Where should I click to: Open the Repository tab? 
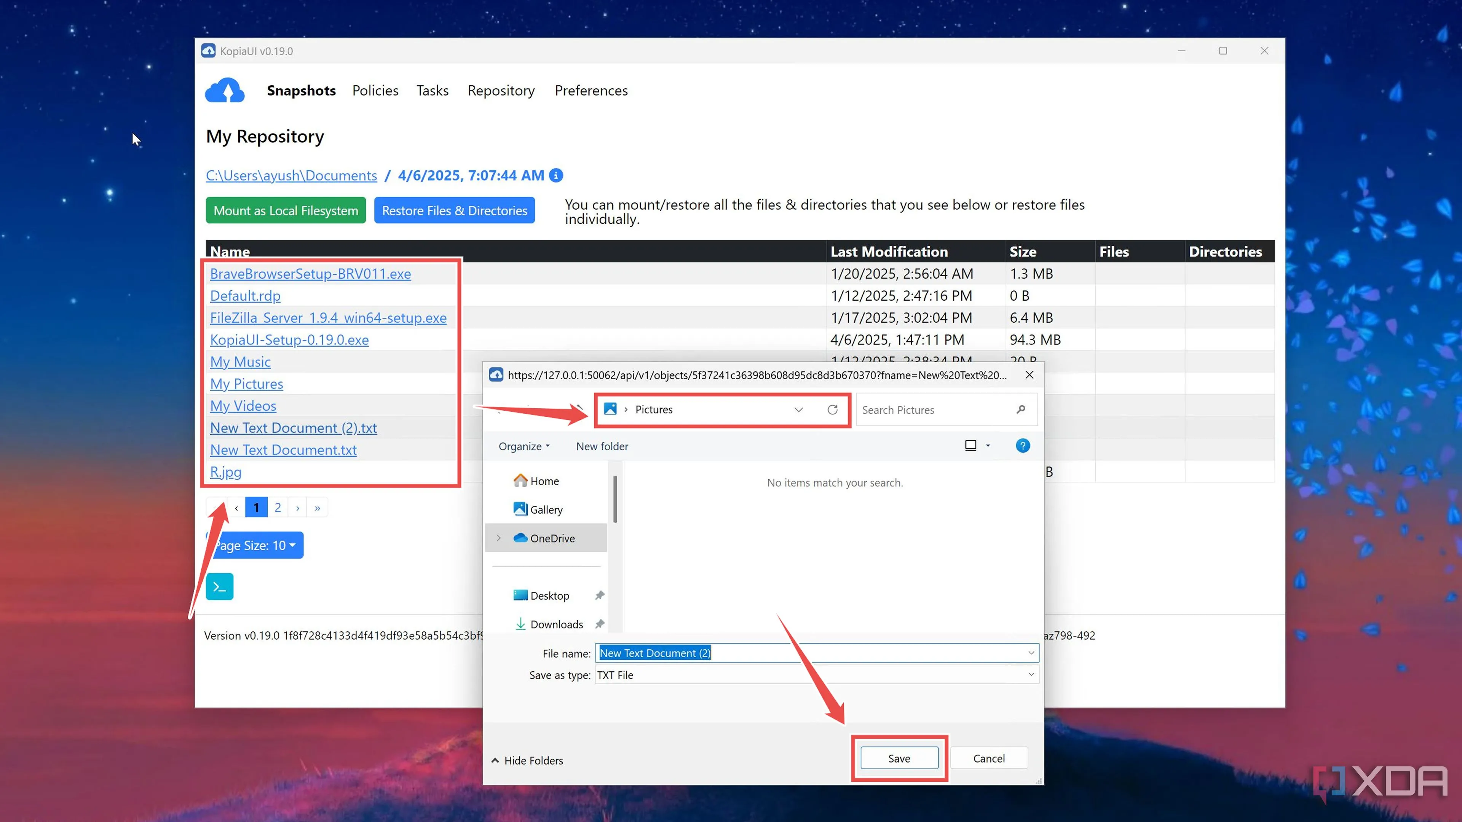[x=501, y=91]
